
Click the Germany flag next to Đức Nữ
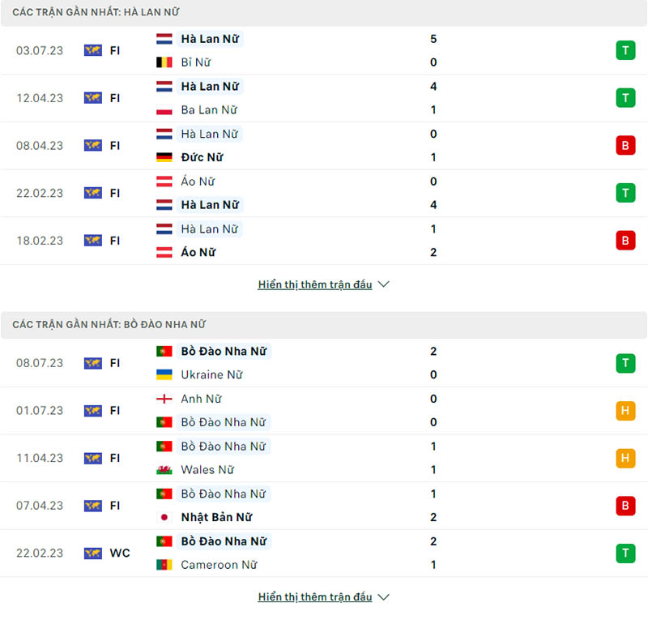pyautogui.click(x=164, y=157)
